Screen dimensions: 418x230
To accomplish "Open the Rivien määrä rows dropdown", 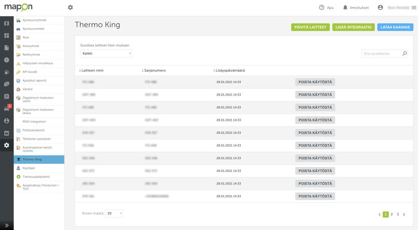I will pyautogui.click(x=114, y=213).
